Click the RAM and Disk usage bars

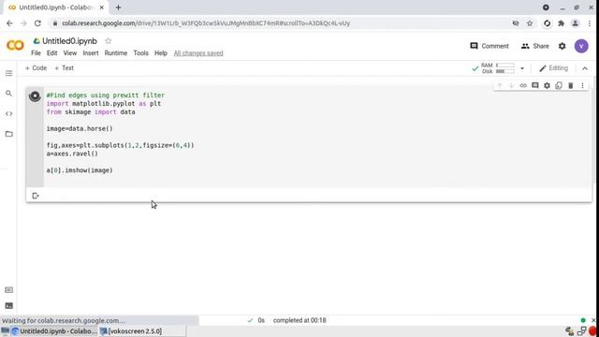tap(497, 68)
